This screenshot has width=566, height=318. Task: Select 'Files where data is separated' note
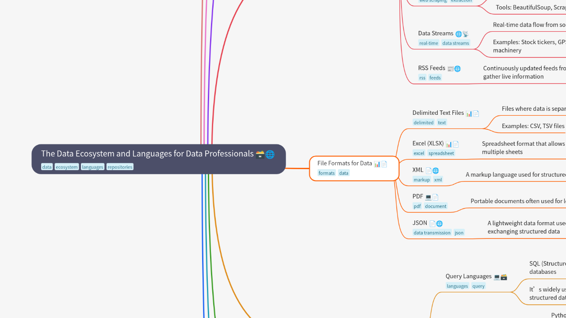[534, 109]
